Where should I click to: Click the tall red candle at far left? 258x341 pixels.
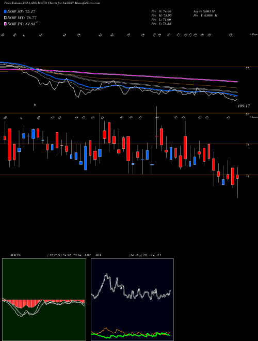coord(10,144)
